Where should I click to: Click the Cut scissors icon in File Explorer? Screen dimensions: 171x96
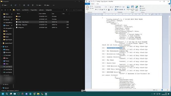11,5
